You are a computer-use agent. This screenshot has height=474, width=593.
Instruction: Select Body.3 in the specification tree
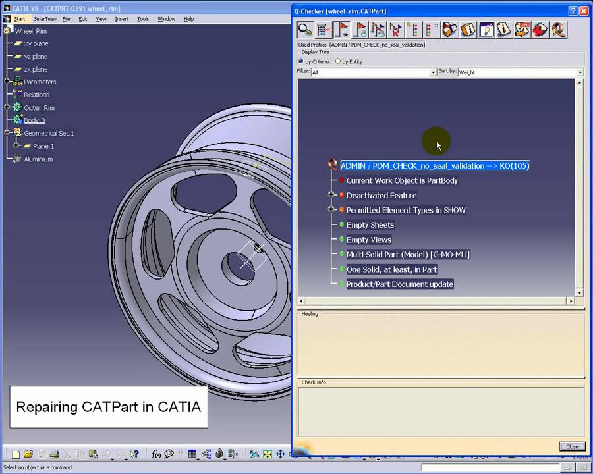[34, 120]
